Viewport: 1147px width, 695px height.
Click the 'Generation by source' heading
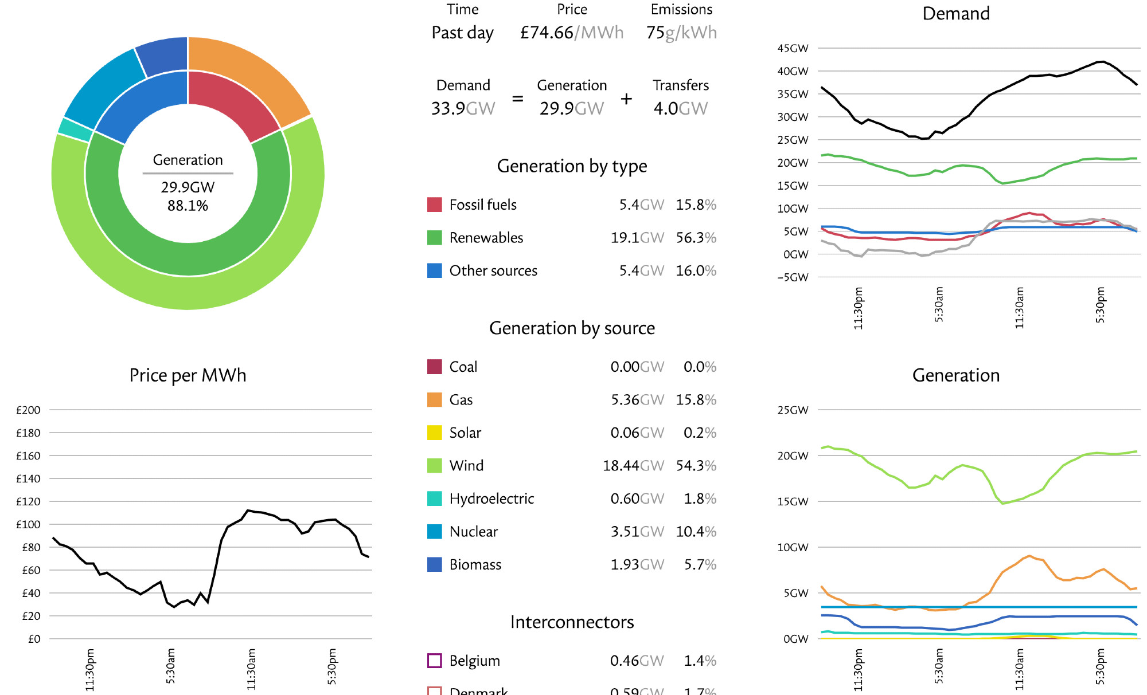[x=572, y=328]
